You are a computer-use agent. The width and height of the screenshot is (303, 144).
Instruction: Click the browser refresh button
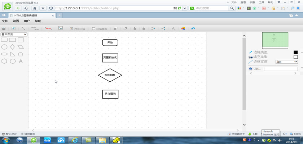click(x=26, y=8)
